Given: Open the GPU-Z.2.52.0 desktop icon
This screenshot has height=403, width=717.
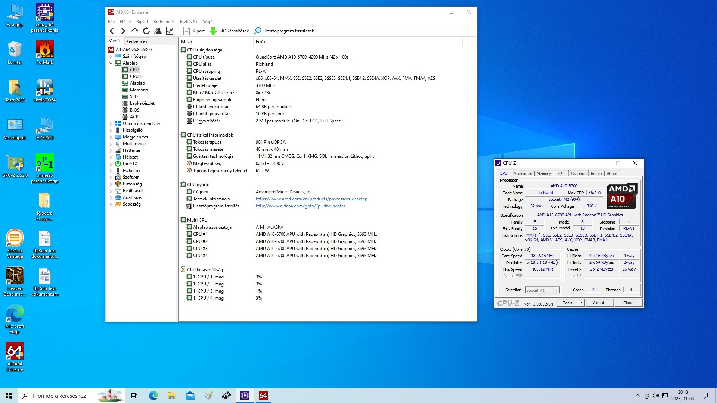Looking at the screenshot, I should [x=15, y=166].
